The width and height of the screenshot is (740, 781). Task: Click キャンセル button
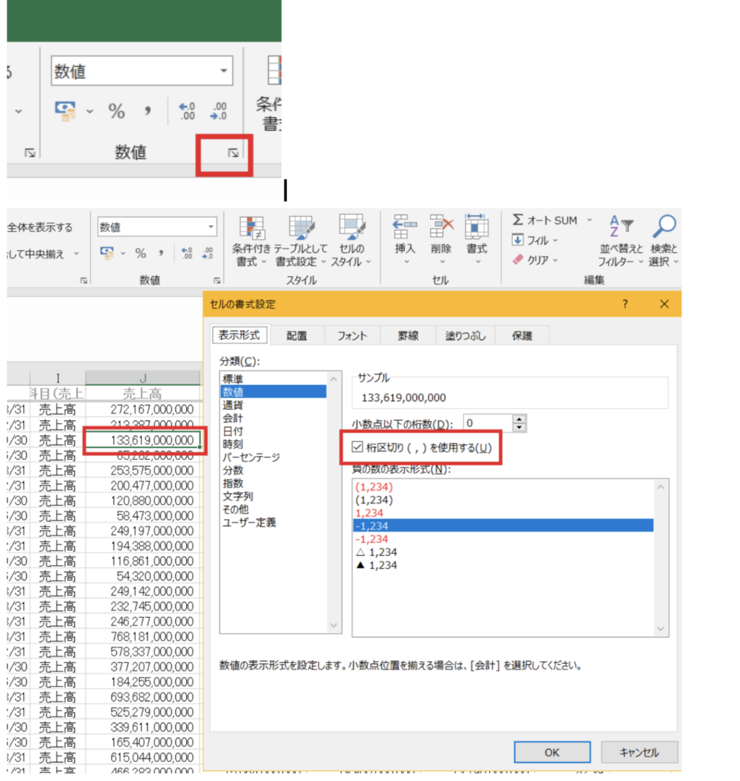click(x=639, y=752)
